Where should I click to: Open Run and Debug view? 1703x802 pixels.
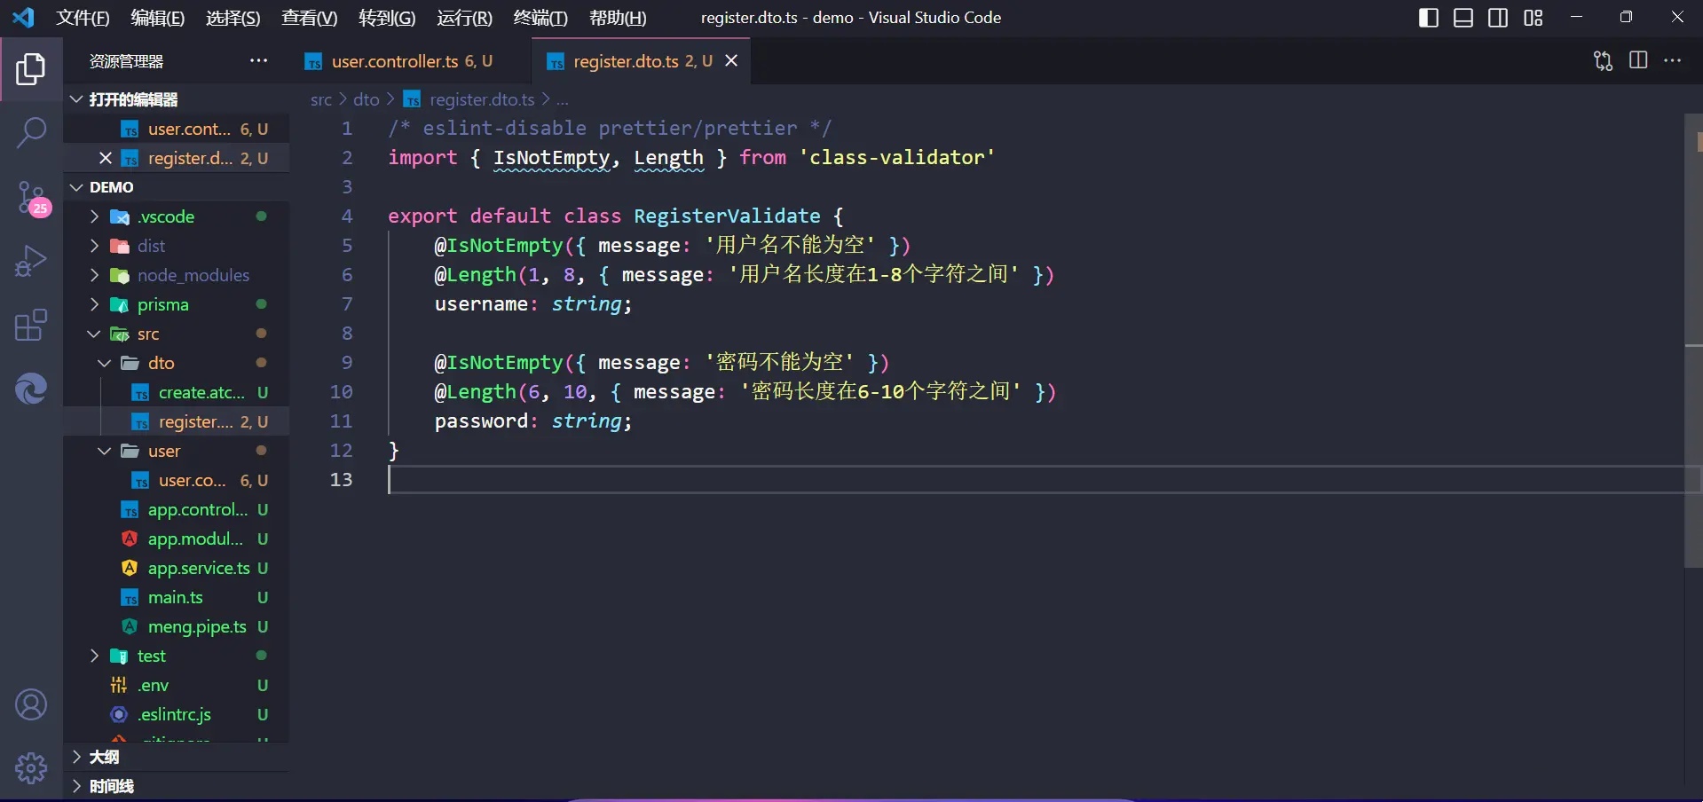click(x=31, y=262)
